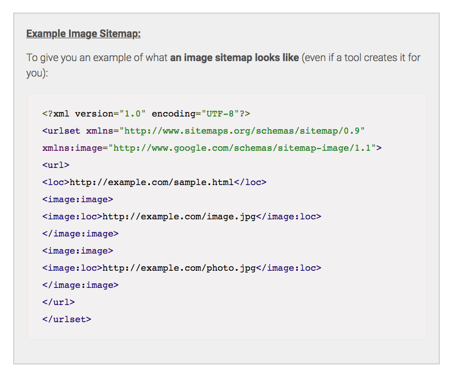The height and width of the screenshot is (381, 453).
Task: Click the first closing image:image tag
Action: tap(80, 234)
